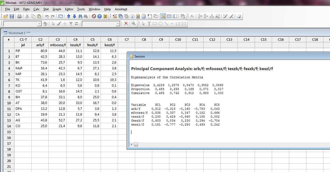The width and height of the screenshot is (330, 172).
Task: Click cell with value 80,9 in arb/f
Action: click(40, 51)
